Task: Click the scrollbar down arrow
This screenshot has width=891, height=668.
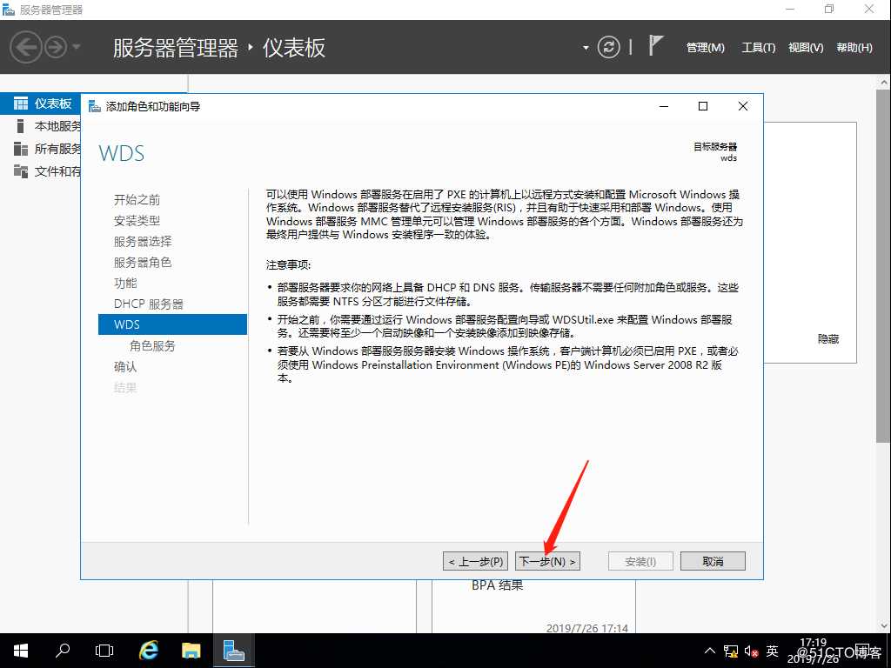Action: (x=884, y=626)
